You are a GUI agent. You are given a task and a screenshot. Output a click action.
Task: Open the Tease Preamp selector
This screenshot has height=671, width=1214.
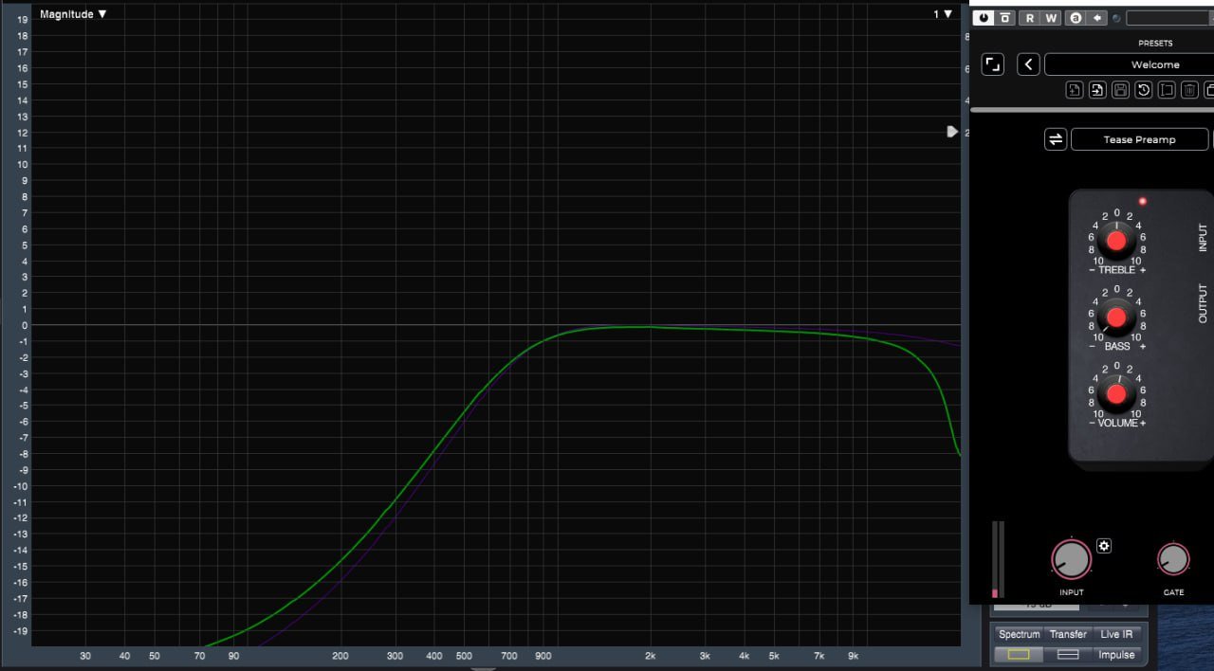coord(1139,139)
